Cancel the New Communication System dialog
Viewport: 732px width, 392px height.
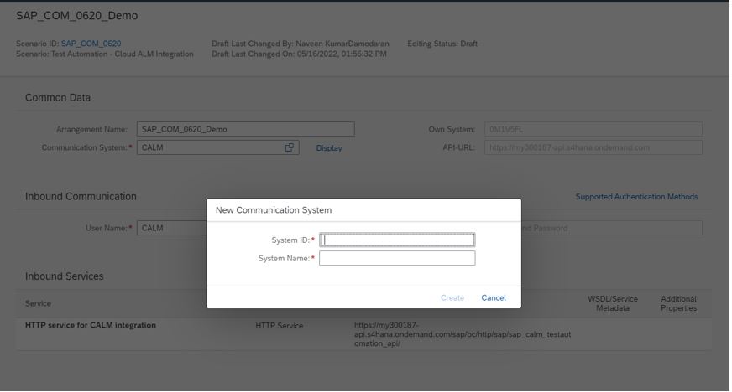click(494, 298)
